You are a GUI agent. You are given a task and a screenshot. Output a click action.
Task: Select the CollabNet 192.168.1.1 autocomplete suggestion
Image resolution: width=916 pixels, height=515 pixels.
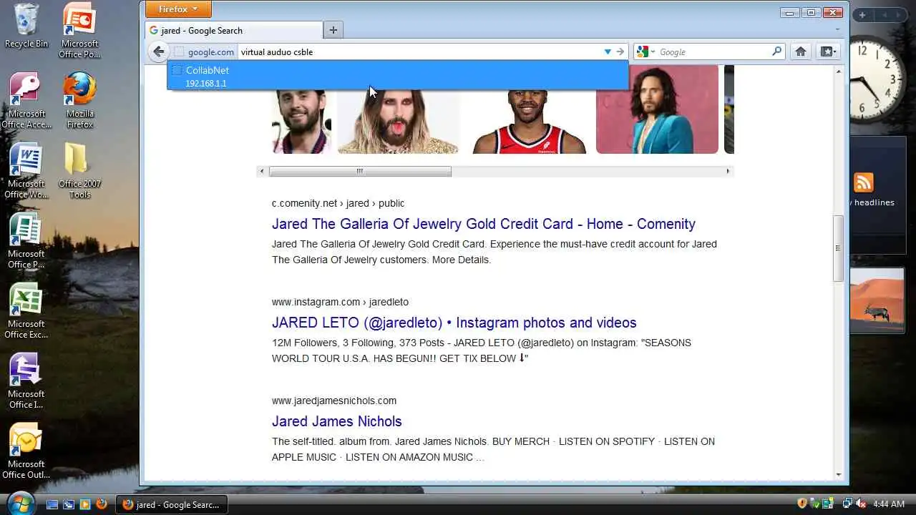[x=398, y=77]
